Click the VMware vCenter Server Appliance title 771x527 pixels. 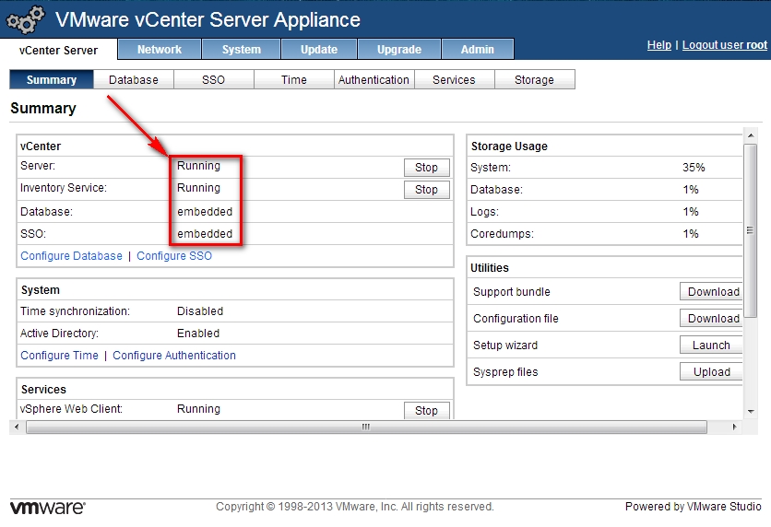pos(208,20)
